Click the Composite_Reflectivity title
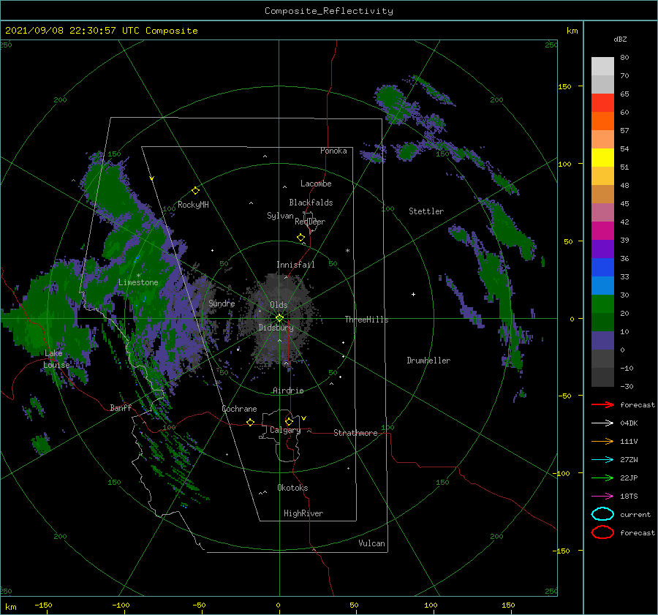Image resolution: width=658 pixels, height=615 pixels. (328, 11)
